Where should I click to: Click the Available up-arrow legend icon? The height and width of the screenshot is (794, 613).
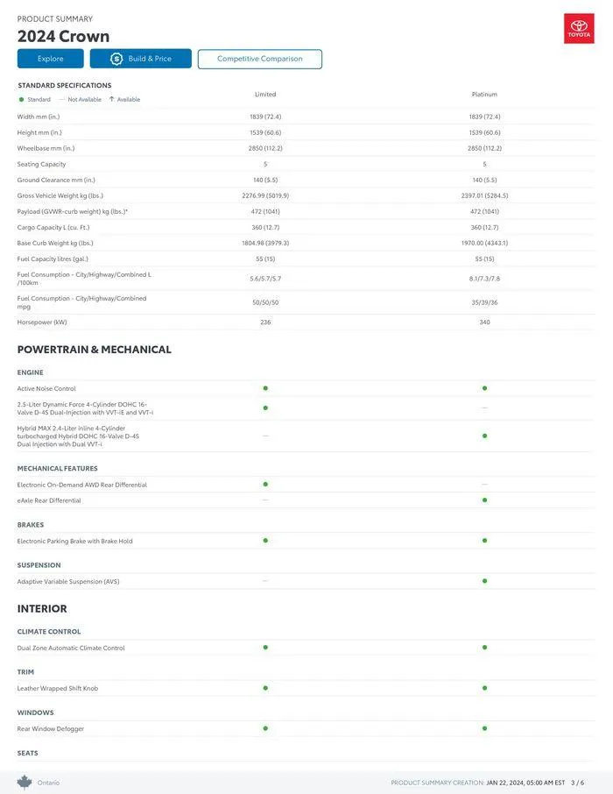click(111, 99)
